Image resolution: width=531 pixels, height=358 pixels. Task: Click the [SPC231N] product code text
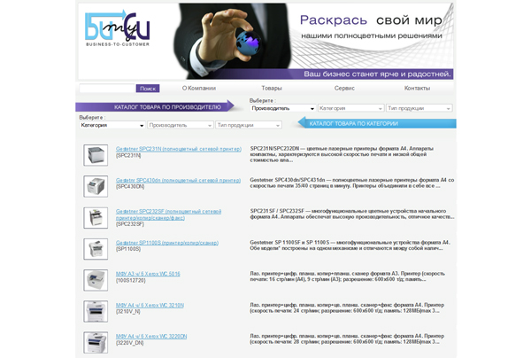[128, 155]
